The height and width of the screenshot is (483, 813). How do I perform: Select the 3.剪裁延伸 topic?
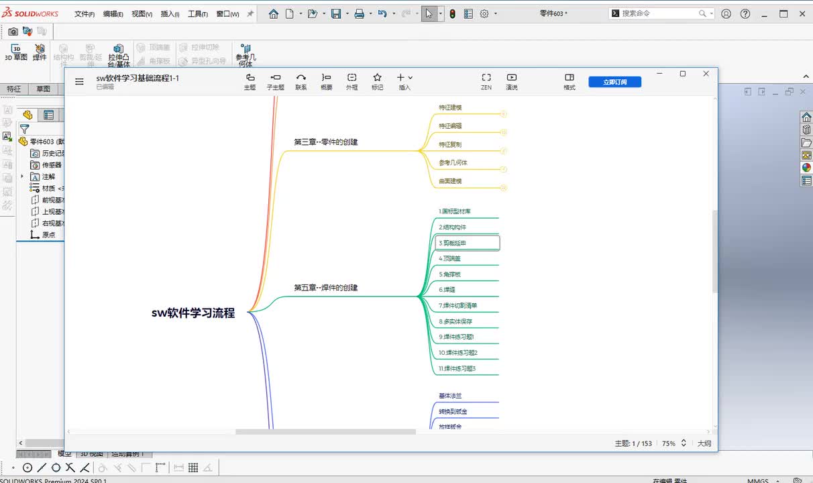(468, 243)
